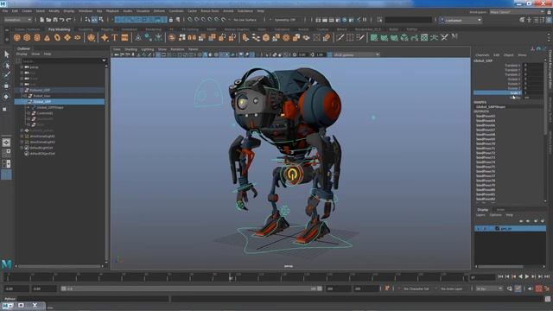The width and height of the screenshot is (553, 311).
Task: Open the File menu
Action: coord(5,11)
